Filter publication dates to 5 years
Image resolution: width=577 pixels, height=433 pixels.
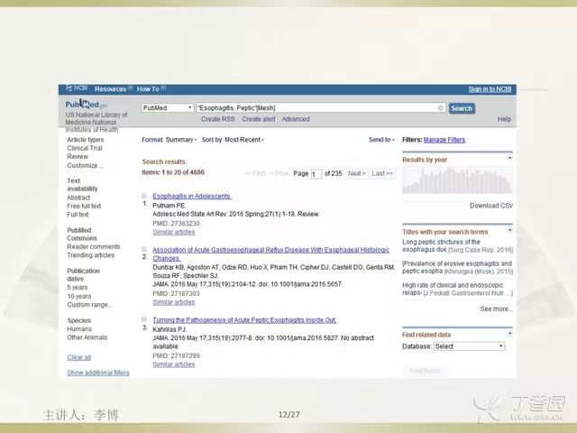(78, 287)
